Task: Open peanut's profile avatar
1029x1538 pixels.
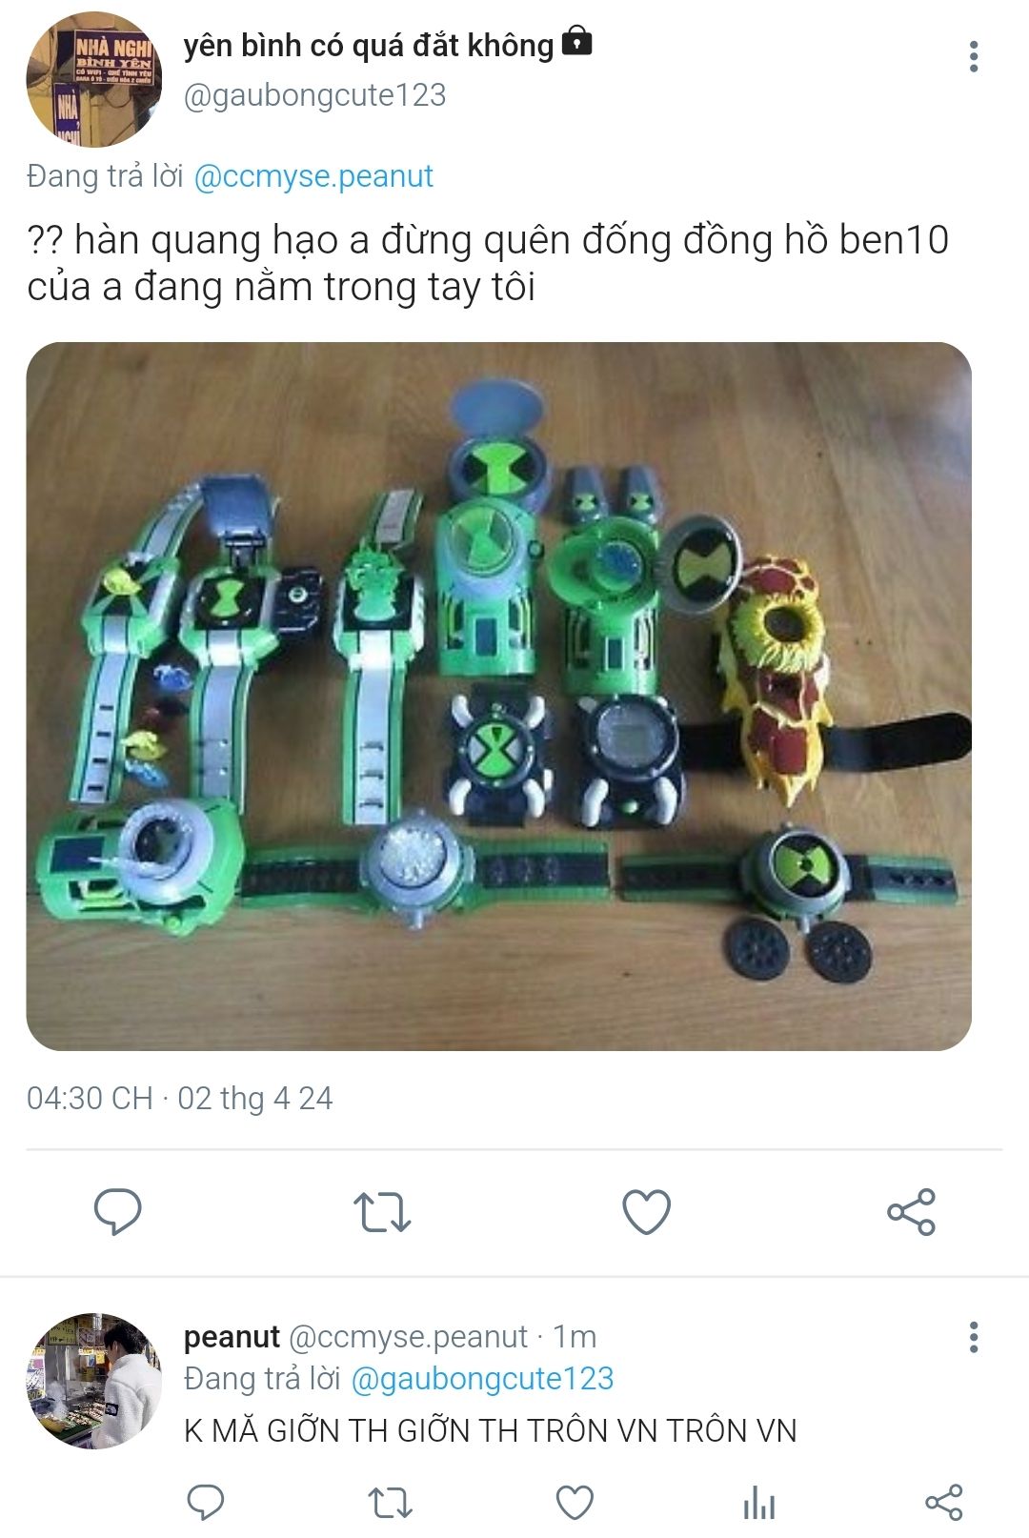Action: 93,1381
